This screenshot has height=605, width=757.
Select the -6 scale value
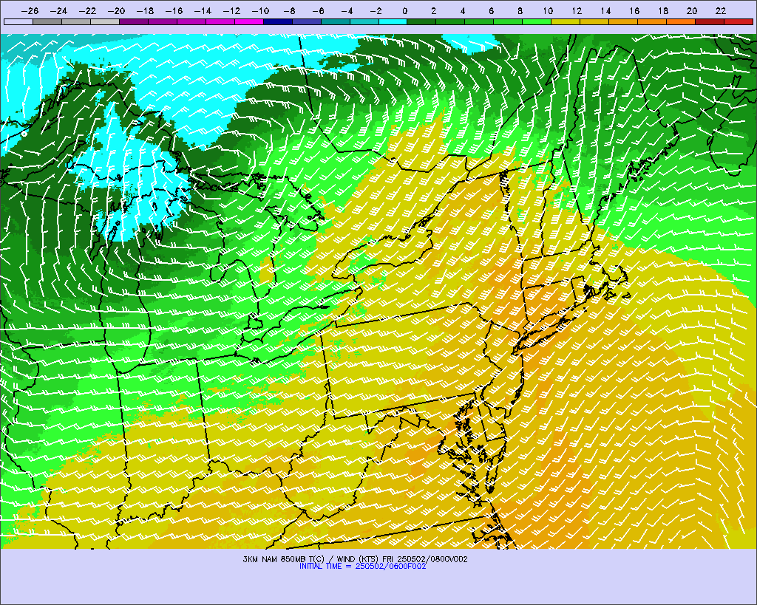click(318, 11)
